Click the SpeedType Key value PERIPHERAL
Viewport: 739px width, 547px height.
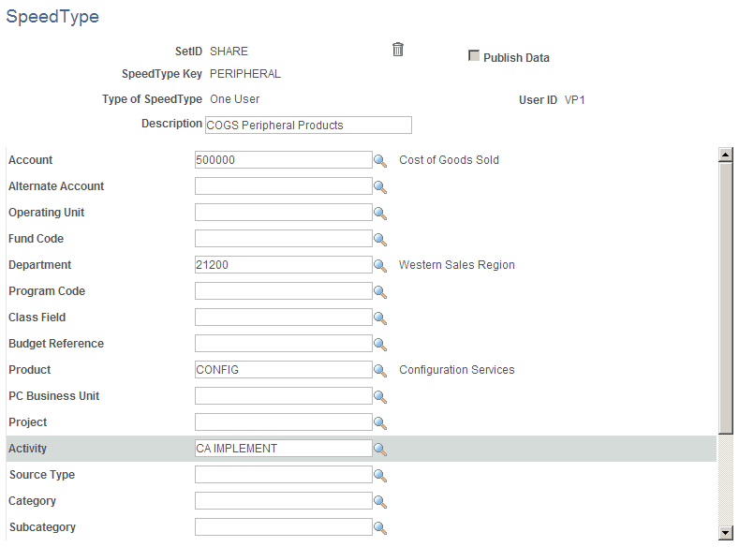245,74
